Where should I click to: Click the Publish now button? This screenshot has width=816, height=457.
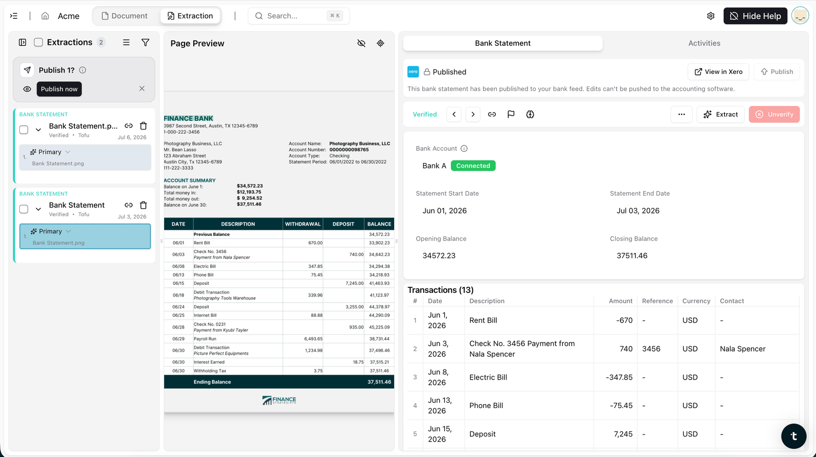[59, 89]
